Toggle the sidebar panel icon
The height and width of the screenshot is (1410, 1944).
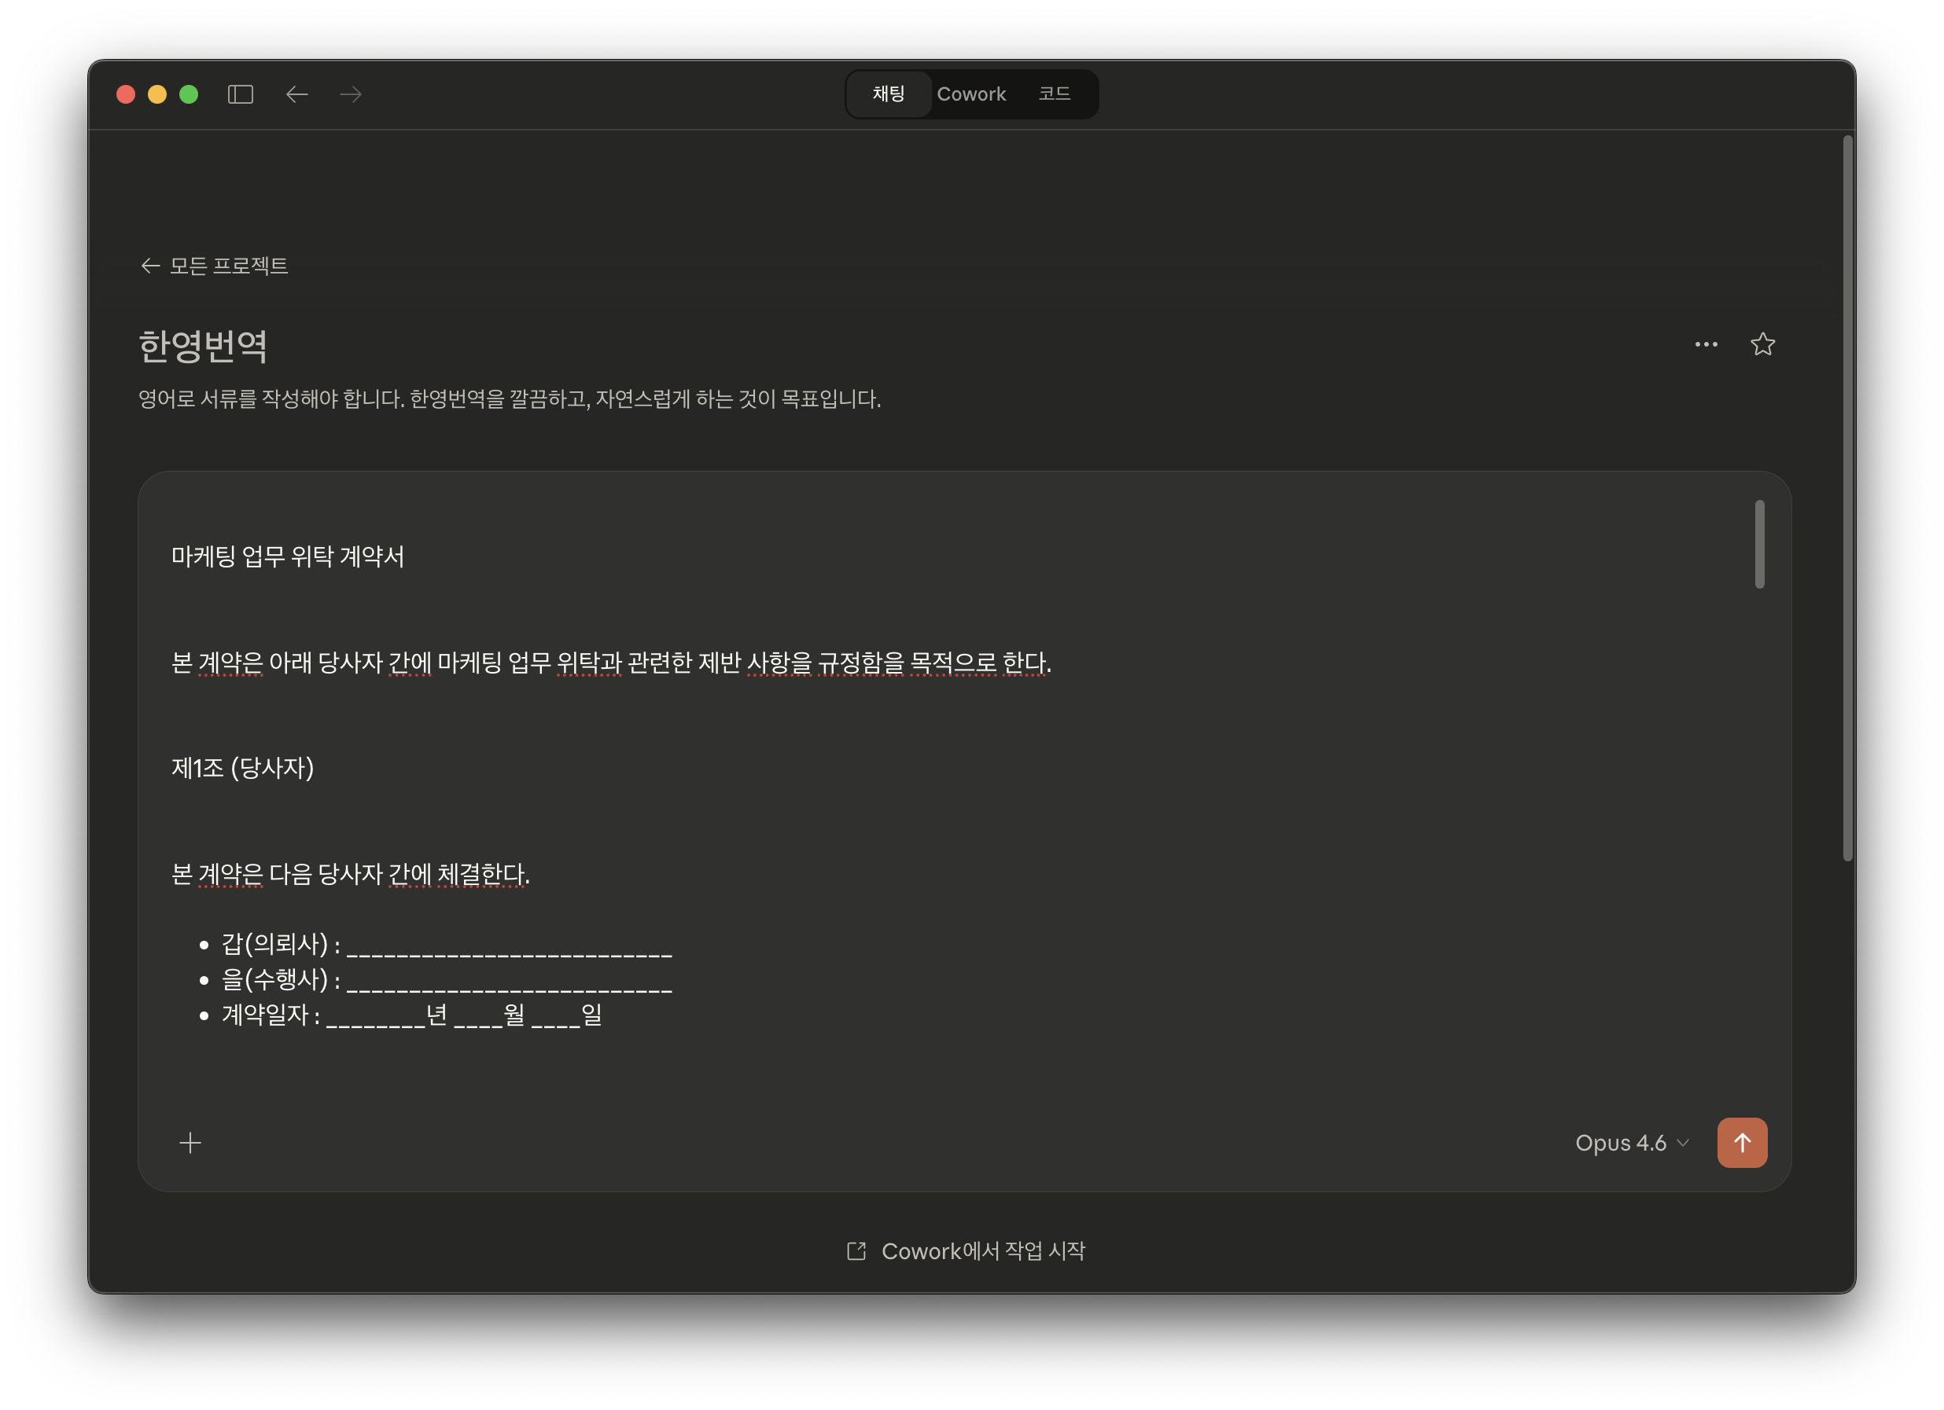[240, 94]
